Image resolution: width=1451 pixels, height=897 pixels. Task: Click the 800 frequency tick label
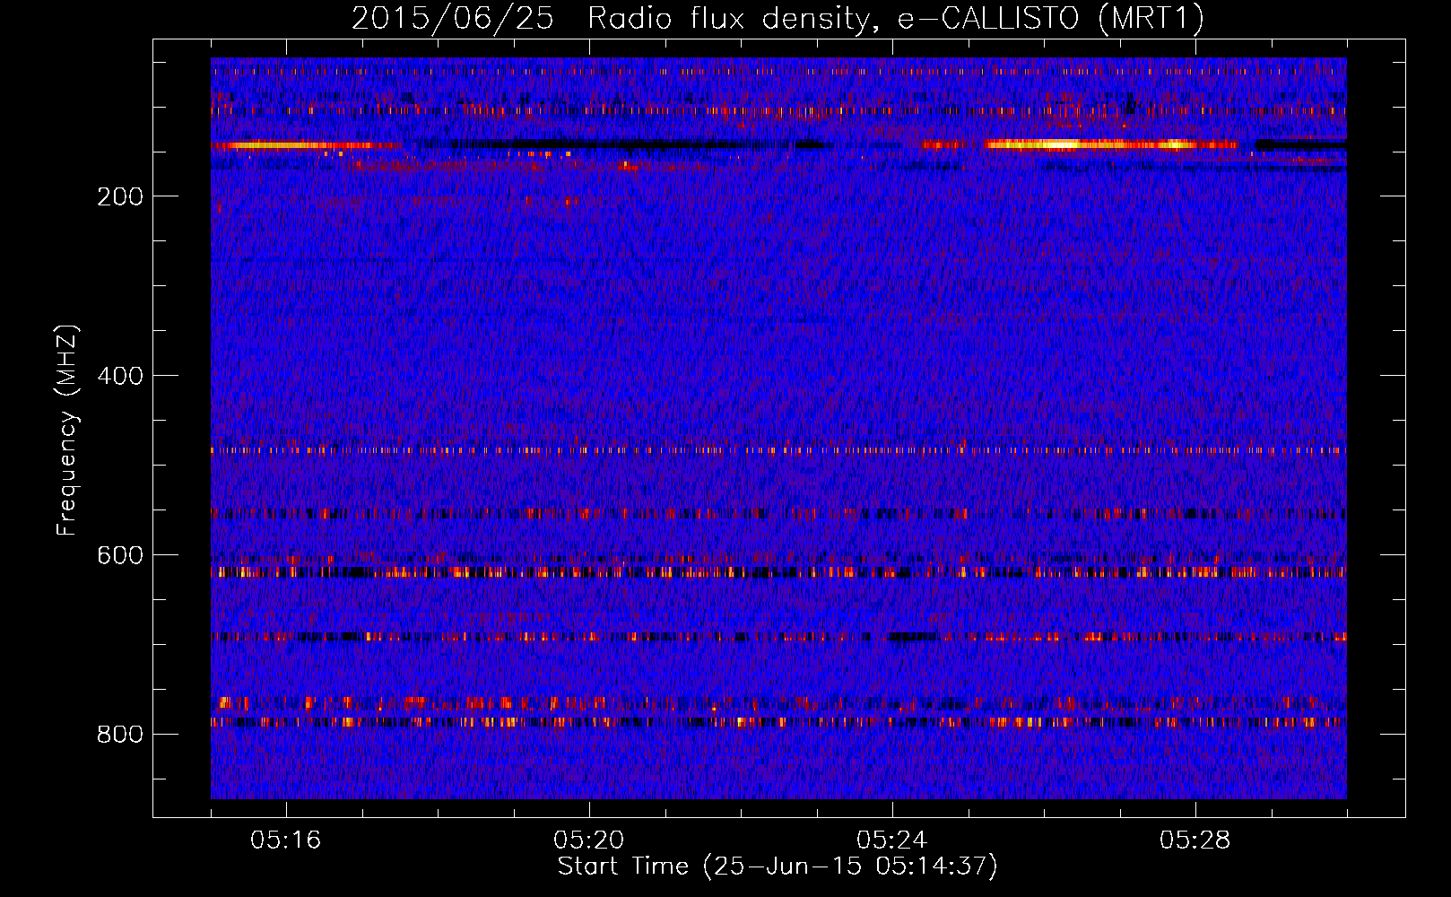(x=120, y=735)
